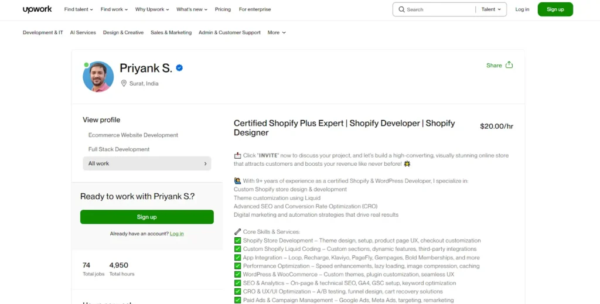Click the green online status dot
The width and height of the screenshot is (600, 304).
87,64
